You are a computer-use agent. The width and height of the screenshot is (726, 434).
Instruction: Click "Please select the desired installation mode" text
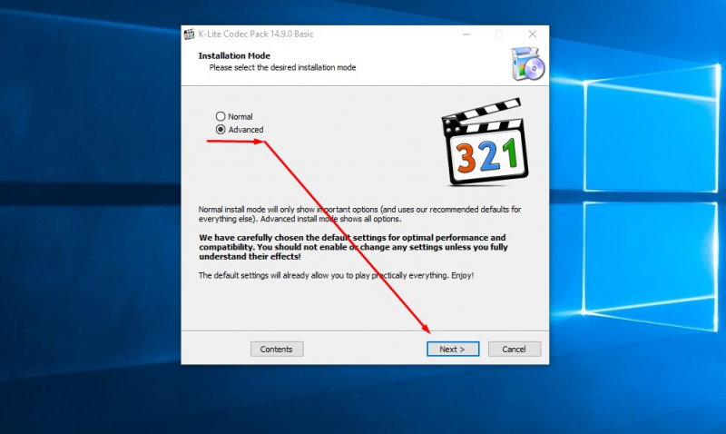(282, 67)
